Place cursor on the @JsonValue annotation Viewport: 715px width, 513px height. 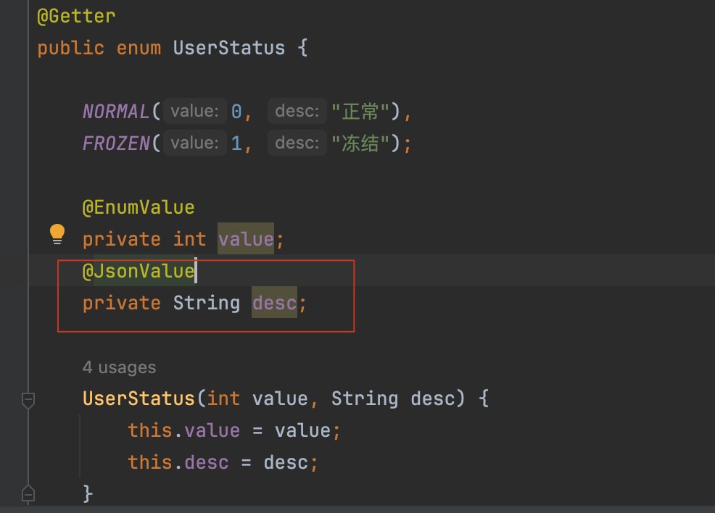click(138, 271)
